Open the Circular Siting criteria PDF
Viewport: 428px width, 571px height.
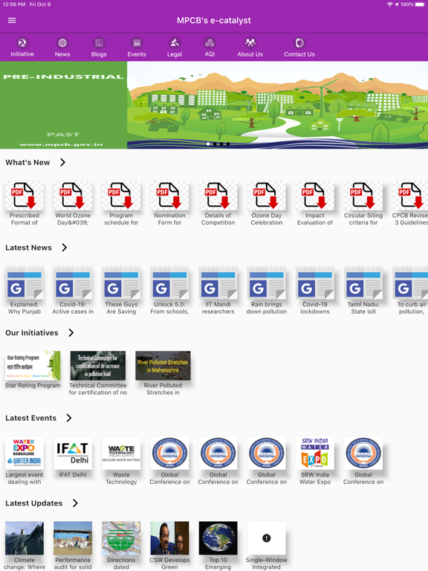pyautogui.click(x=363, y=196)
